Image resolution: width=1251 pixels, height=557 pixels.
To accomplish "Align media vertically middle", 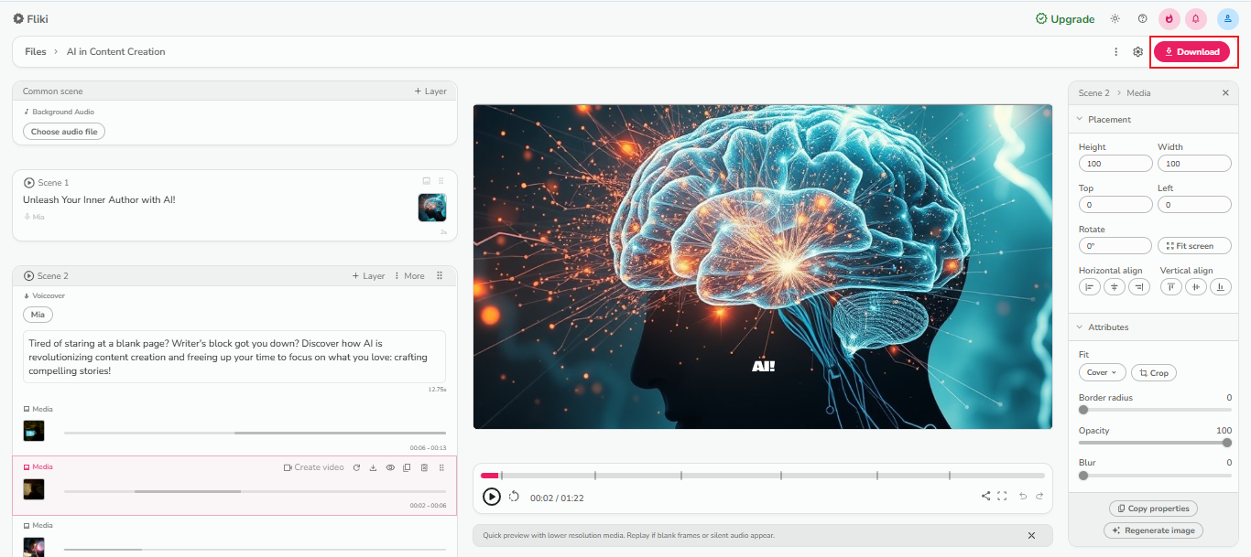I will (1196, 287).
